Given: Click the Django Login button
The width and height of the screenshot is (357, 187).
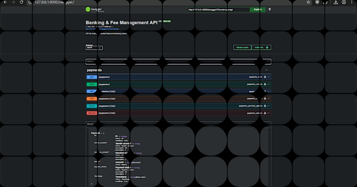Looking at the screenshot, I should pyautogui.click(x=242, y=47).
